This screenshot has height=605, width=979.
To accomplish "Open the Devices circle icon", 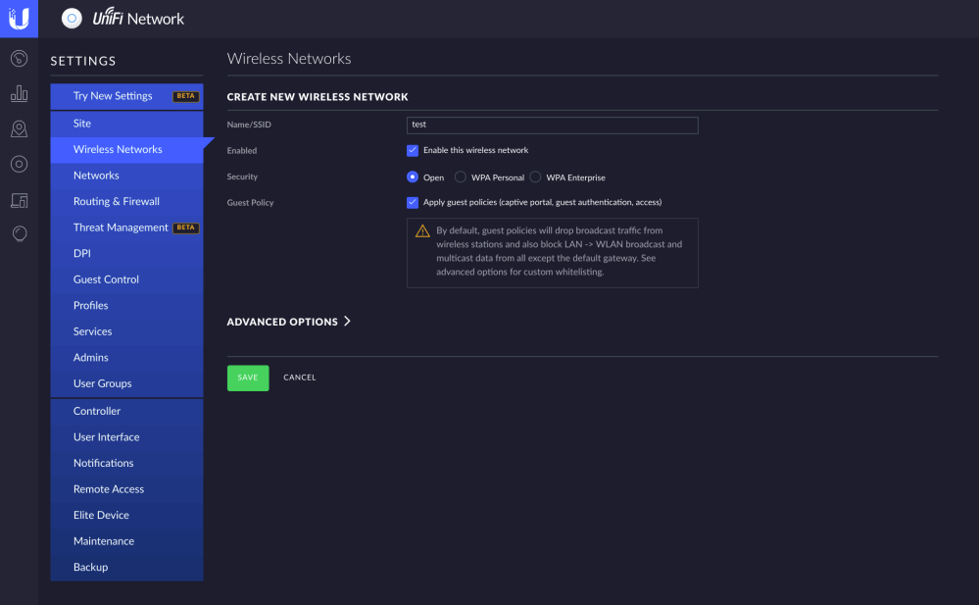I will 19,165.
